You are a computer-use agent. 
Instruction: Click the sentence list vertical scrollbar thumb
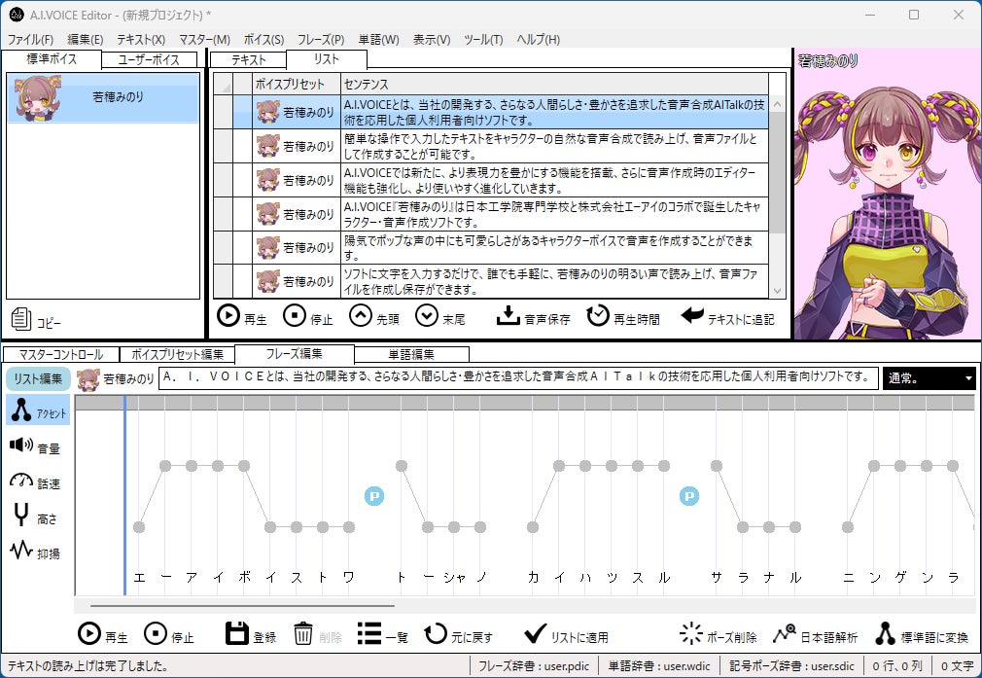777,172
